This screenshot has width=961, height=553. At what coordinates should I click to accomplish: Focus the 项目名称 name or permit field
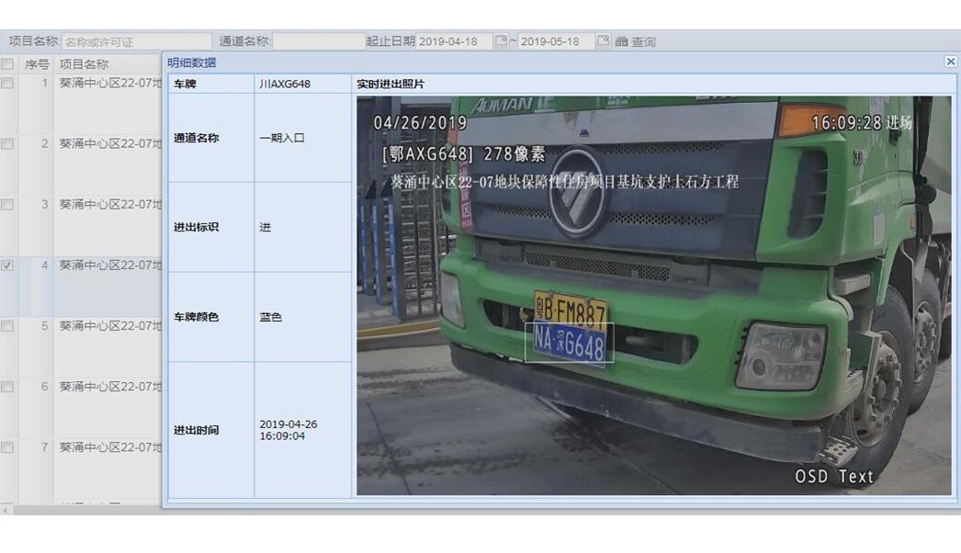pyautogui.click(x=137, y=41)
